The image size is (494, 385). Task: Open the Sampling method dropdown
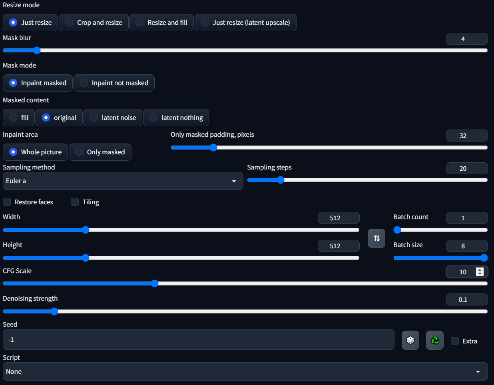[123, 181]
